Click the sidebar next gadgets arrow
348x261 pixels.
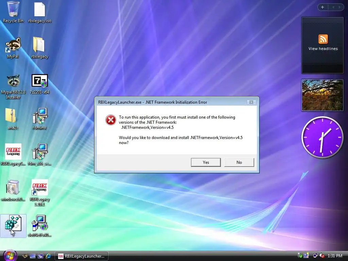pos(340,7)
